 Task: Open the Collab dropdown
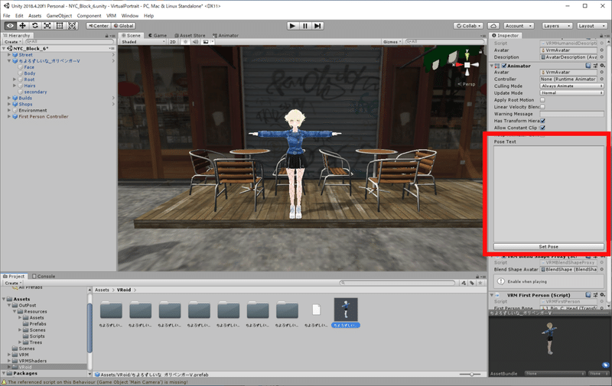click(468, 26)
